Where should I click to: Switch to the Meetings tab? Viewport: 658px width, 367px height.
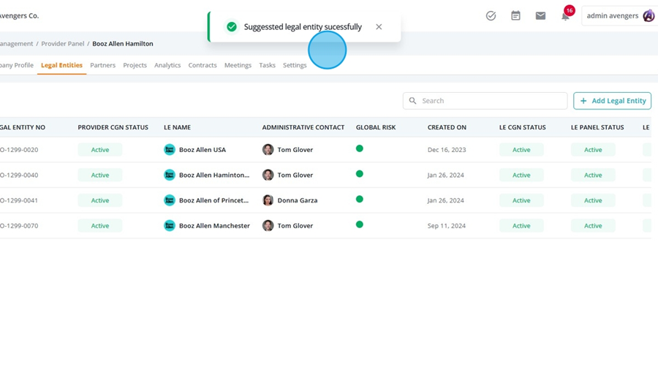[x=238, y=65]
